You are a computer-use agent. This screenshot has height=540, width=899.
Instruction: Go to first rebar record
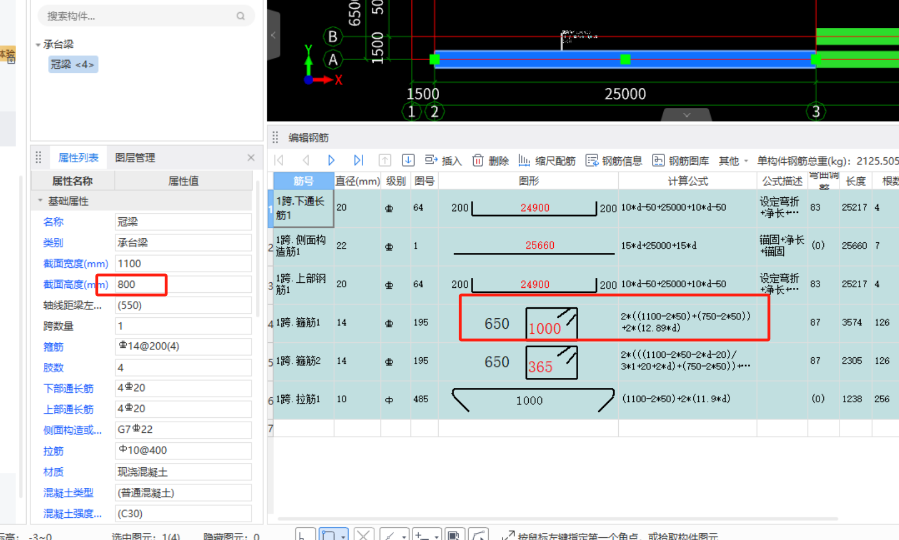click(279, 161)
